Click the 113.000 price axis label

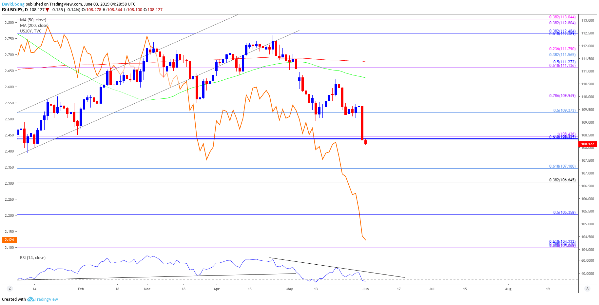pyautogui.click(x=588, y=20)
